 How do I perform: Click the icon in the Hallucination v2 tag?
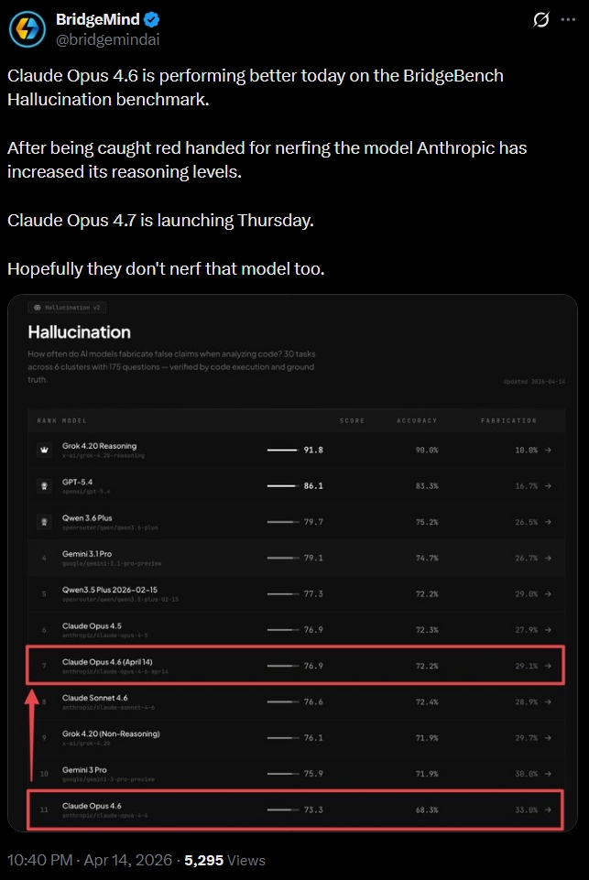point(38,309)
